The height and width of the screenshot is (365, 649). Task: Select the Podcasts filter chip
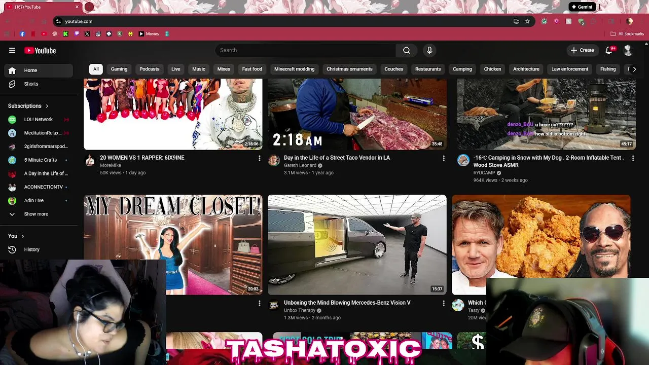[150, 69]
